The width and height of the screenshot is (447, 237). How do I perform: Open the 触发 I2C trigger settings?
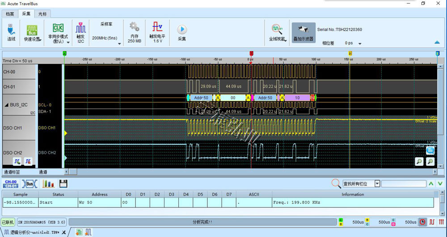coord(80,33)
